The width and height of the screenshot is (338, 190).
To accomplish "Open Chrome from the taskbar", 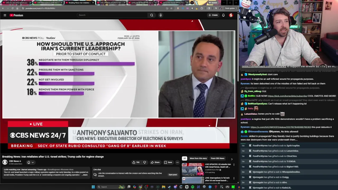I will pos(140,187).
